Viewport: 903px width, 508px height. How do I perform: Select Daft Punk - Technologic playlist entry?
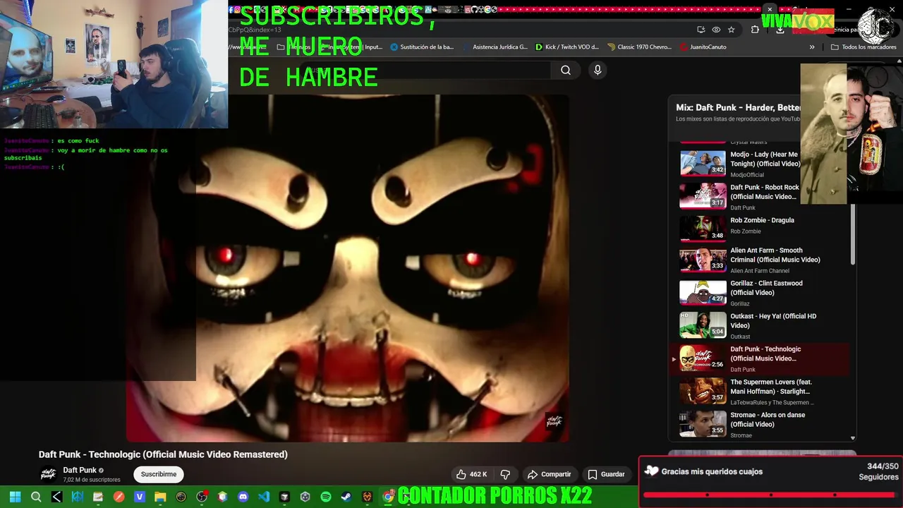click(x=759, y=359)
